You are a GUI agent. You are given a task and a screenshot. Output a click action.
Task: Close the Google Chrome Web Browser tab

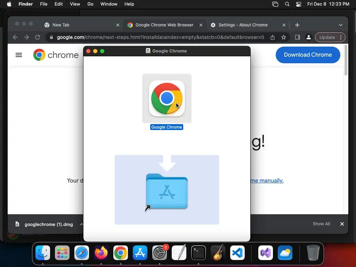tap(201, 25)
